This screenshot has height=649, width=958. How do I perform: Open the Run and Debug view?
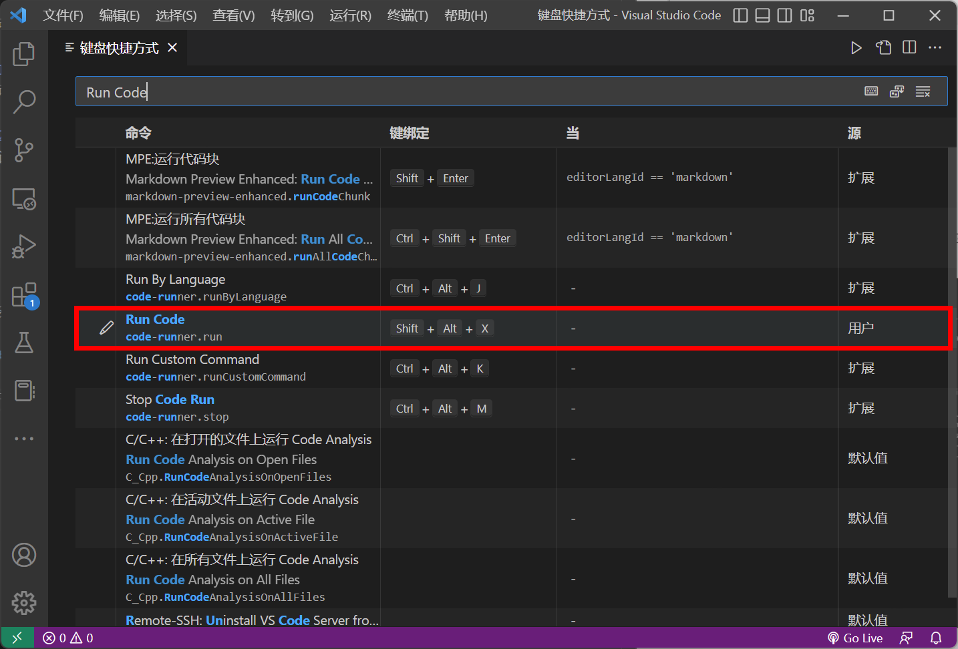(24, 246)
